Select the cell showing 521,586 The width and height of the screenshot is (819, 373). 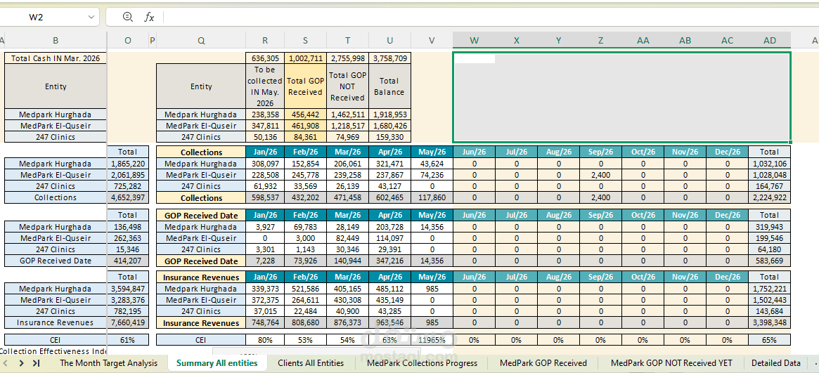(306, 289)
